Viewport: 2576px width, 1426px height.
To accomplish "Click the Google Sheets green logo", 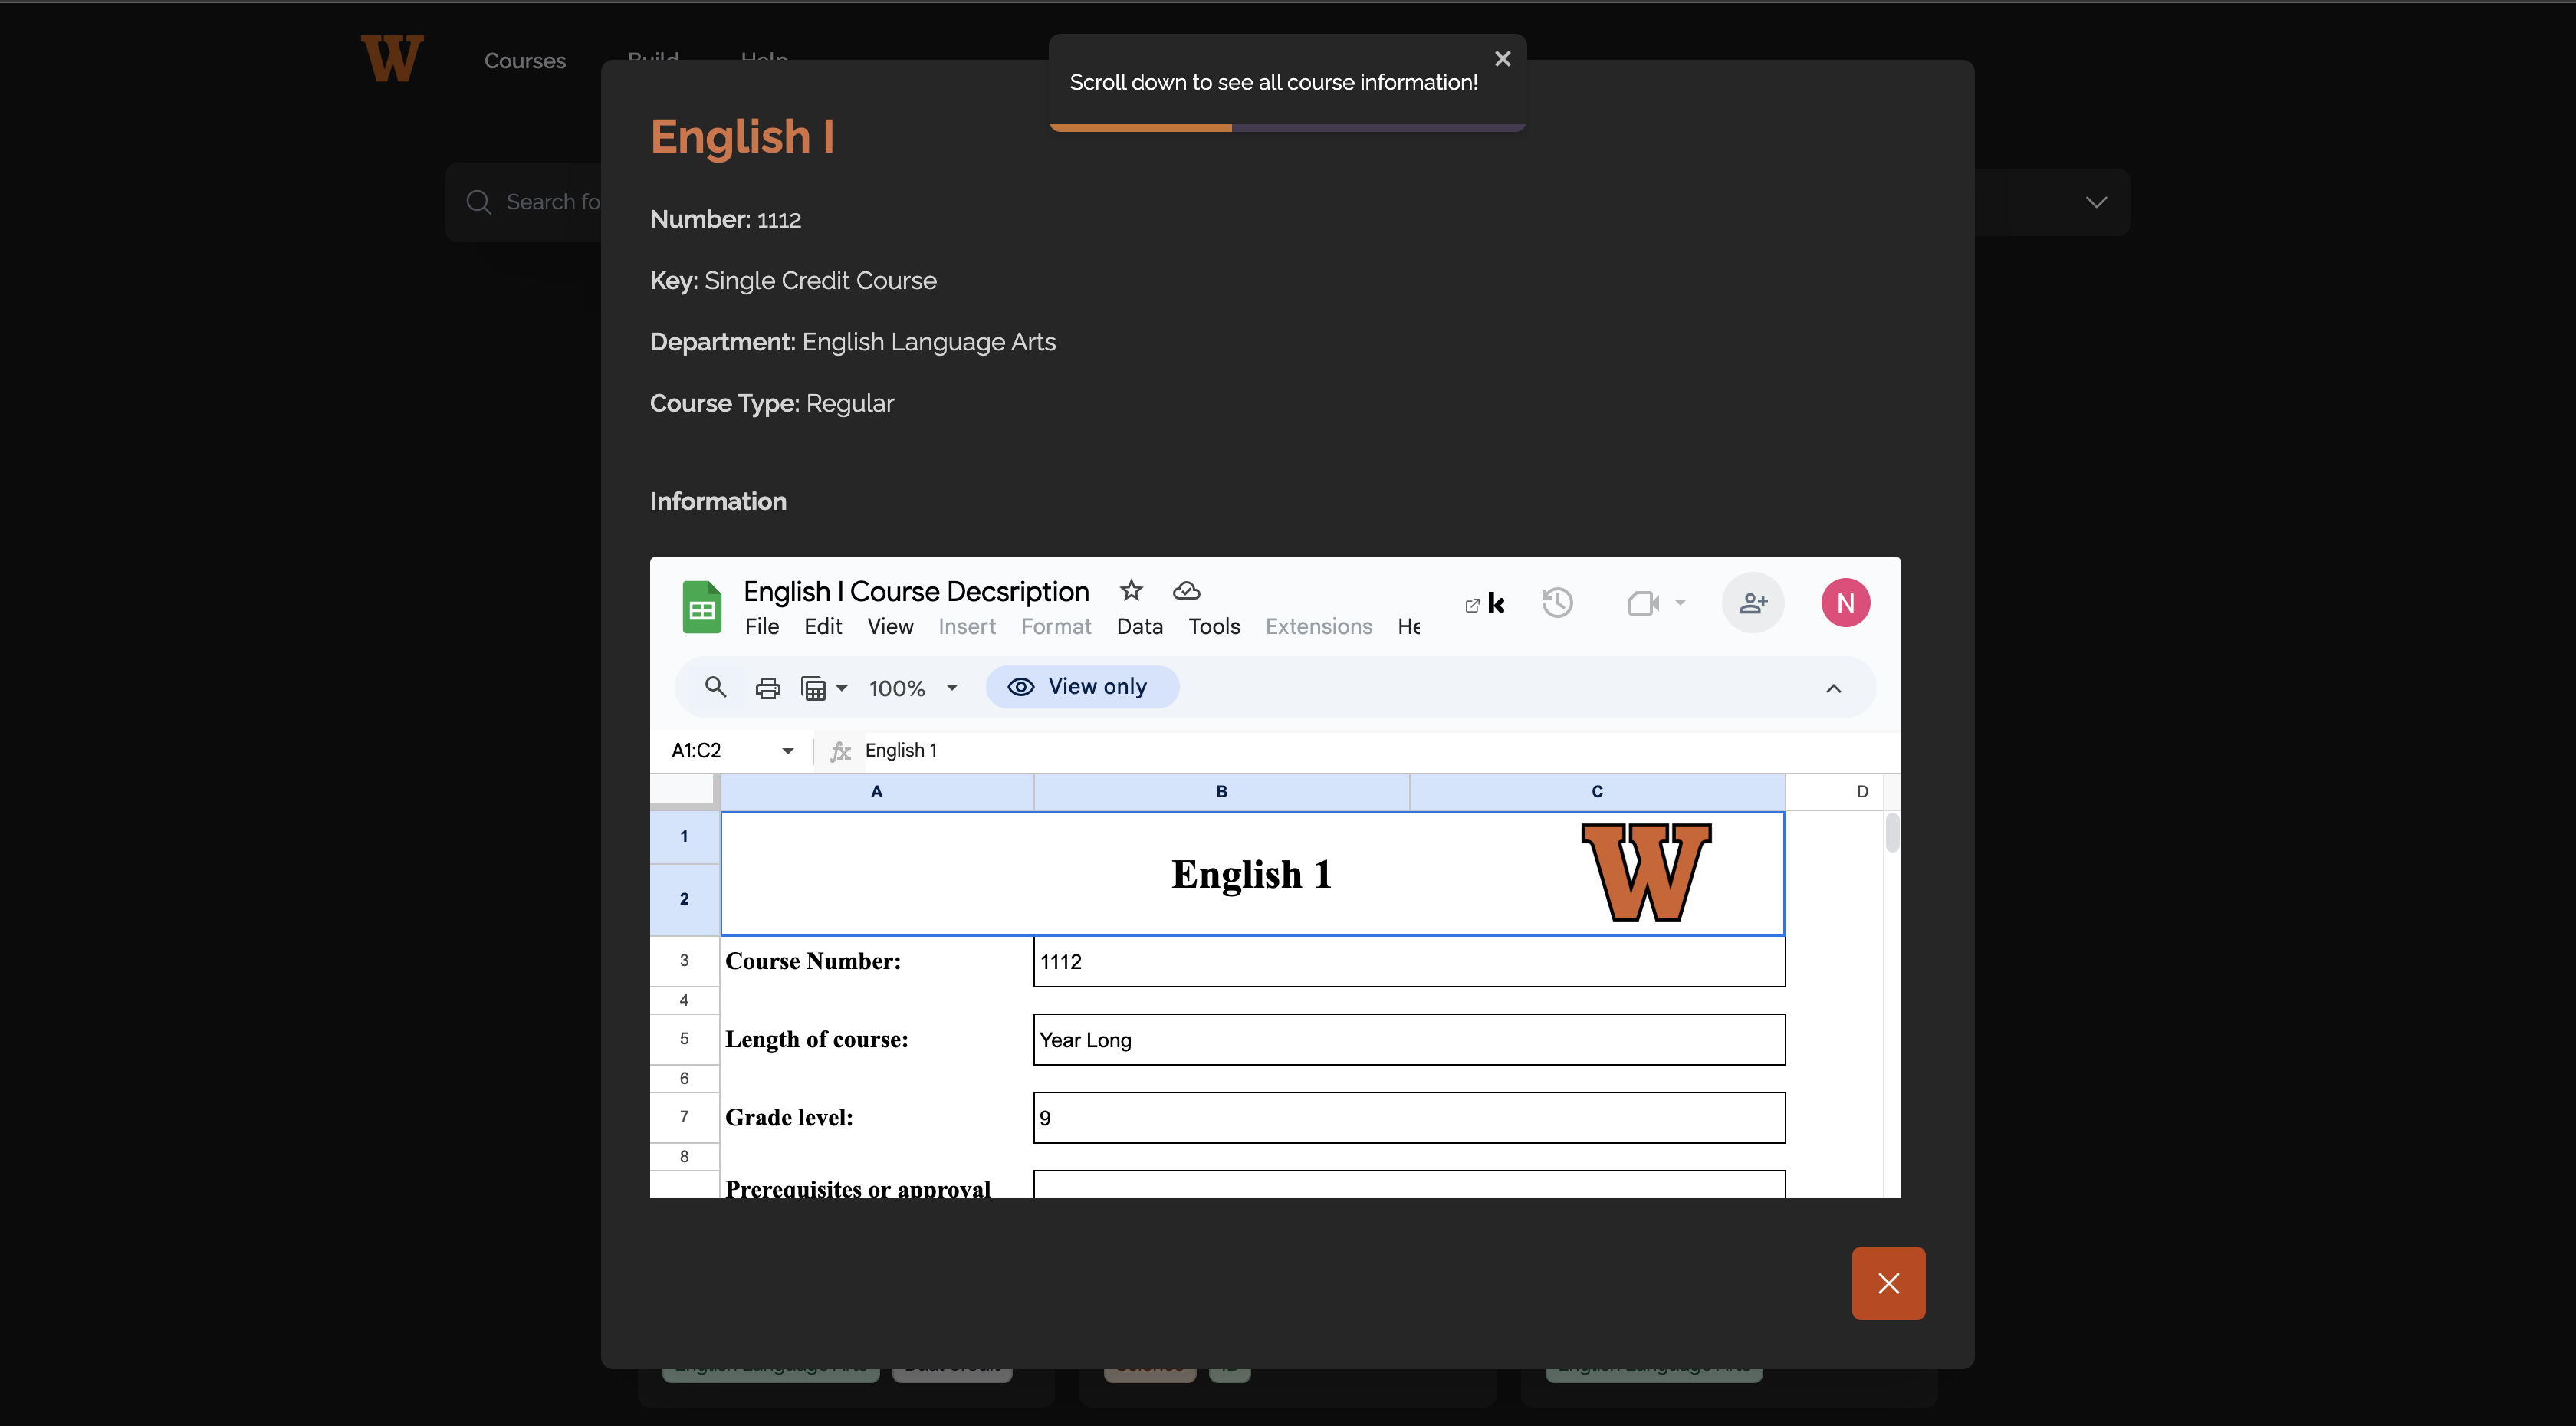I will (702, 607).
